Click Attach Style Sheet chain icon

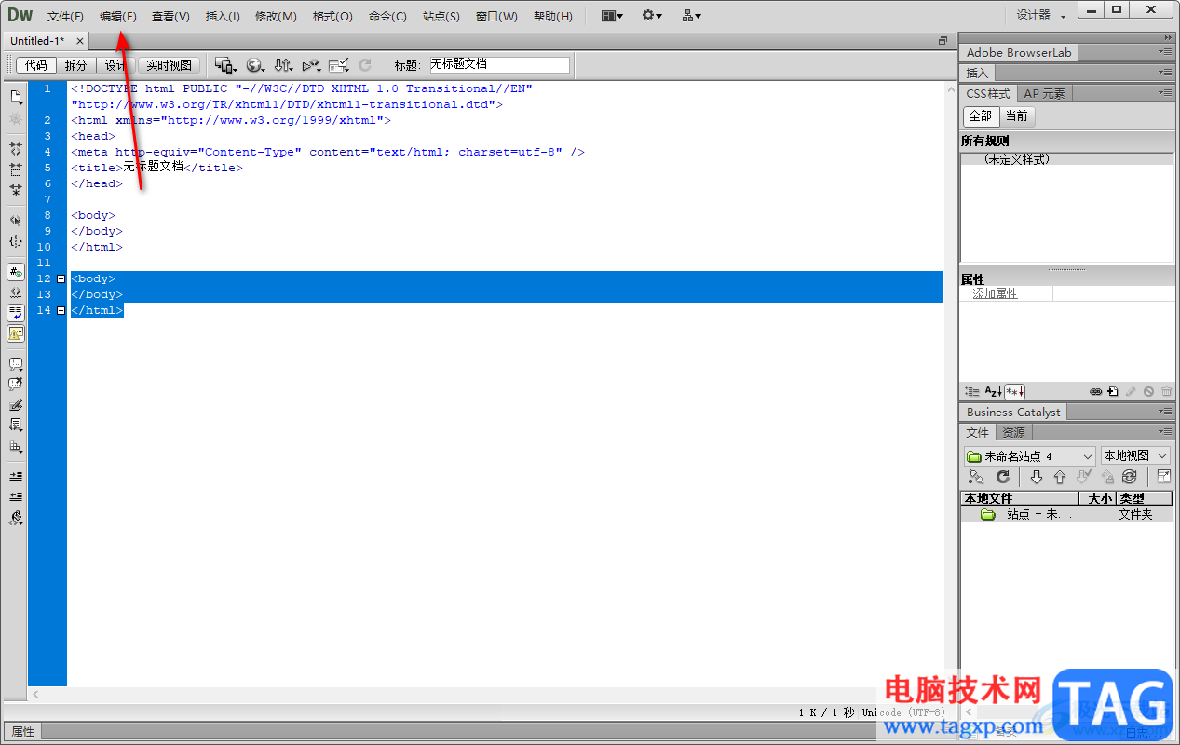tap(1096, 392)
